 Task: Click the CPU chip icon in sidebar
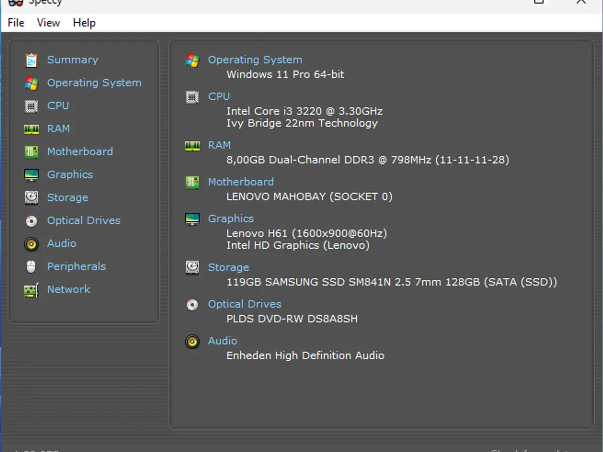pyautogui.click(x=32, y=106)
